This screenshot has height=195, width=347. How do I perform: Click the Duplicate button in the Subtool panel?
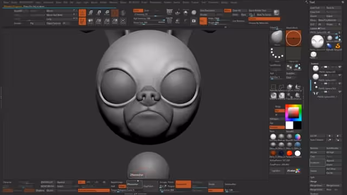click(x=318, y=162)
